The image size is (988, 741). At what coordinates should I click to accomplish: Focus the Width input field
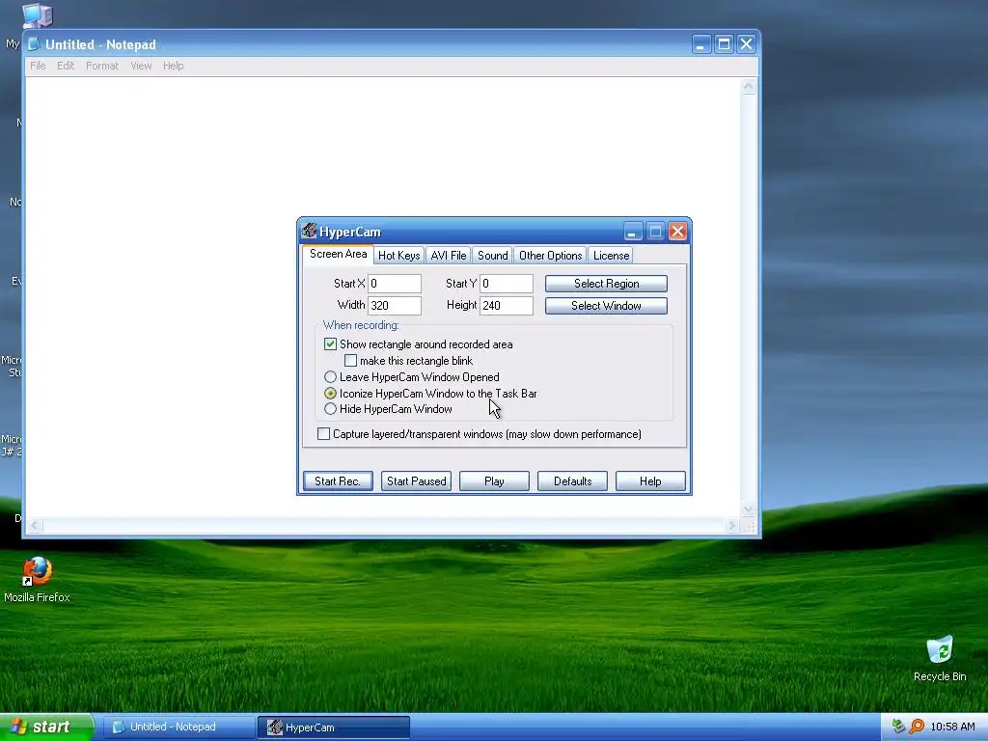point(395,306)
